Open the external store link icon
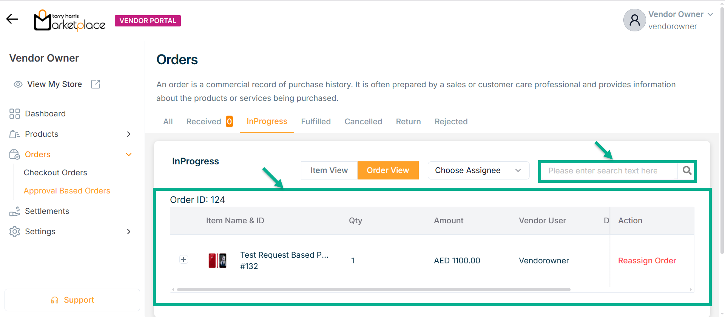 click(96, 84)
